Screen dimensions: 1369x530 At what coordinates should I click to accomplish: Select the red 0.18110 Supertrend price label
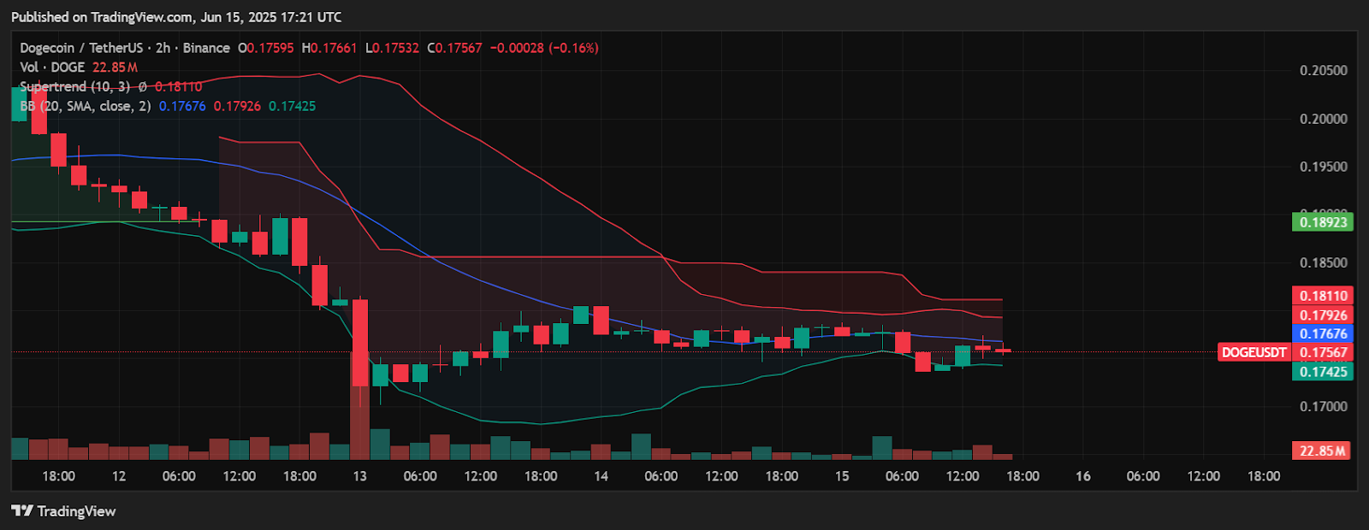click(x=1322, y=296)
